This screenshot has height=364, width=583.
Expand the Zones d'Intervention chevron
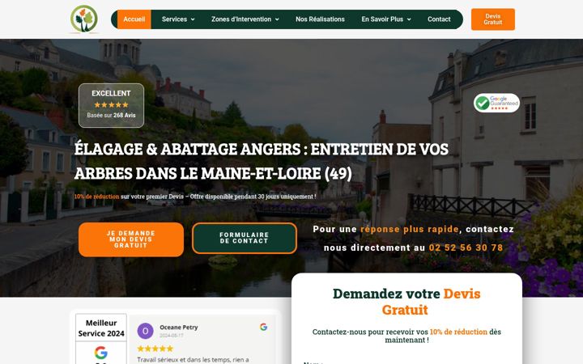[x=277, y=19]
